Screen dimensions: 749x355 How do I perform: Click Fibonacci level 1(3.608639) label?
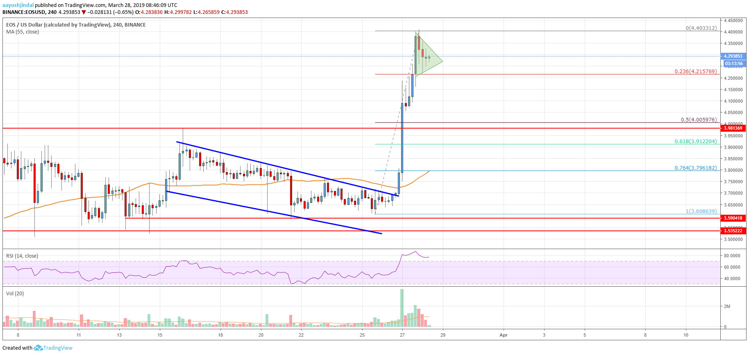pyautogui.click(x=701, y=211)
